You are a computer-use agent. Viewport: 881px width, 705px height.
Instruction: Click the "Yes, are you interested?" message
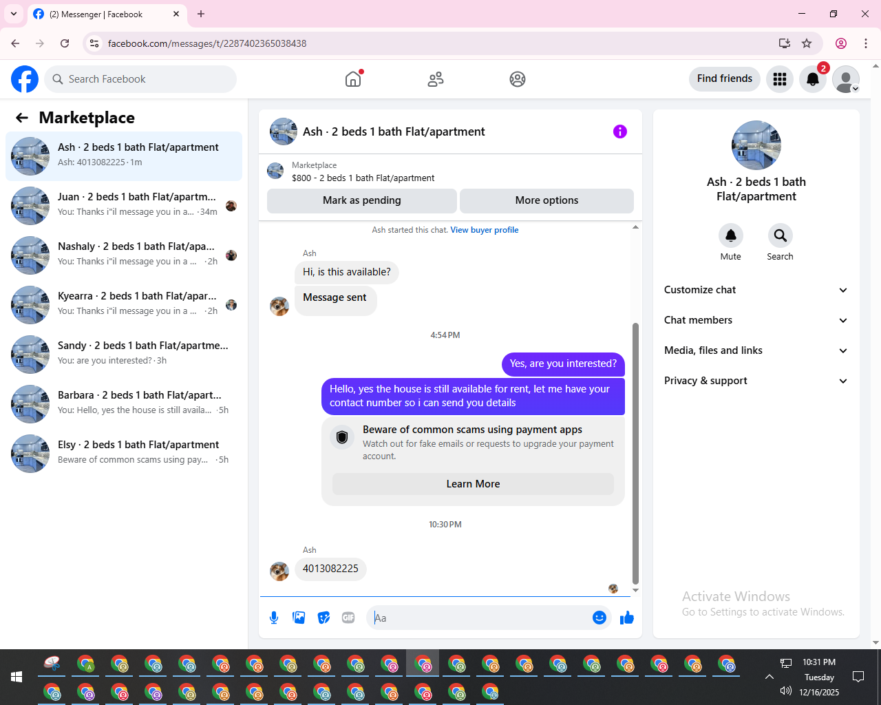tap(563, 364)
